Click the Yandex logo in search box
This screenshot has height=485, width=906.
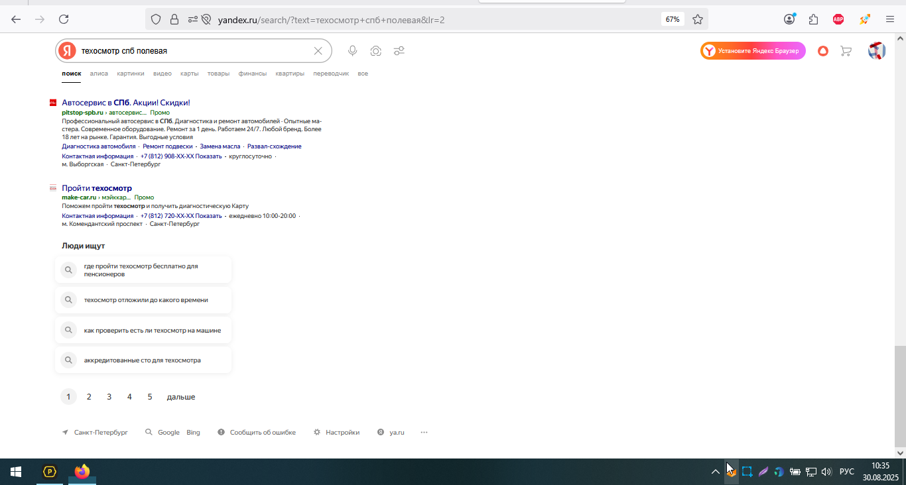(x=66, y=51)
